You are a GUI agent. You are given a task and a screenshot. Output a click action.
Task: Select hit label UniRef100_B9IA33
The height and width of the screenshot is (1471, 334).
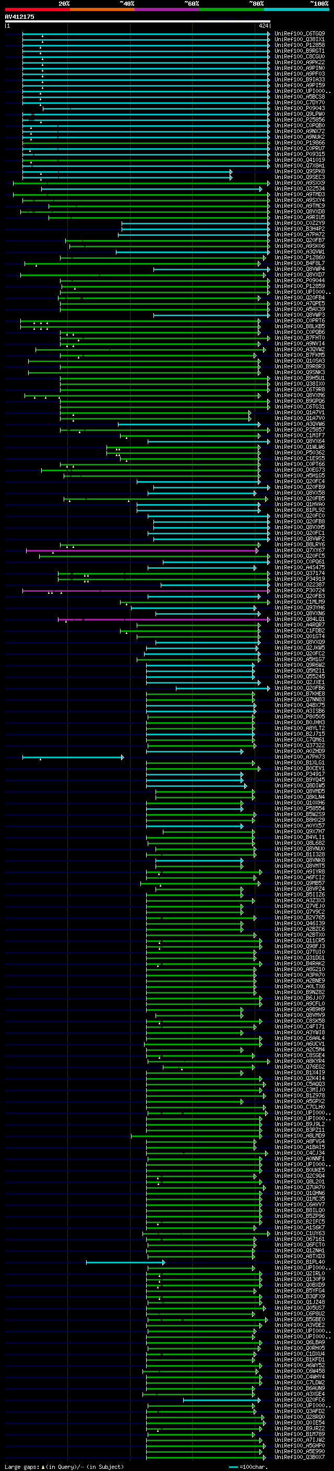pos(300,79)
